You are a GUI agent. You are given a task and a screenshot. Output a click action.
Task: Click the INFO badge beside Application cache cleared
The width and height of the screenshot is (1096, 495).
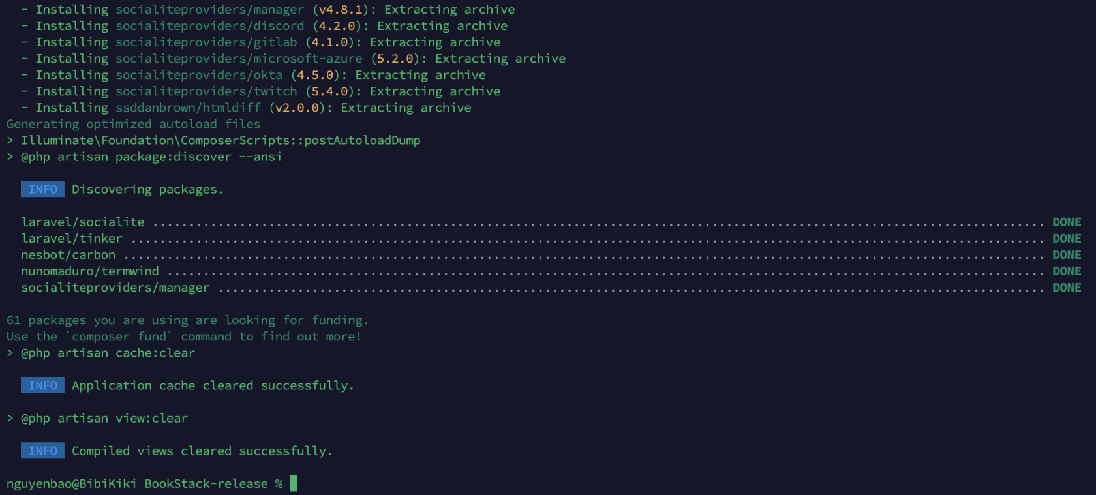tap(42, 385)
